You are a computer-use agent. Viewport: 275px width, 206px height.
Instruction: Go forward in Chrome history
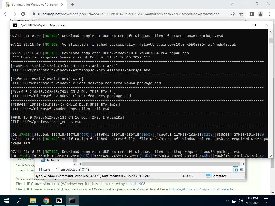point(15,14)
